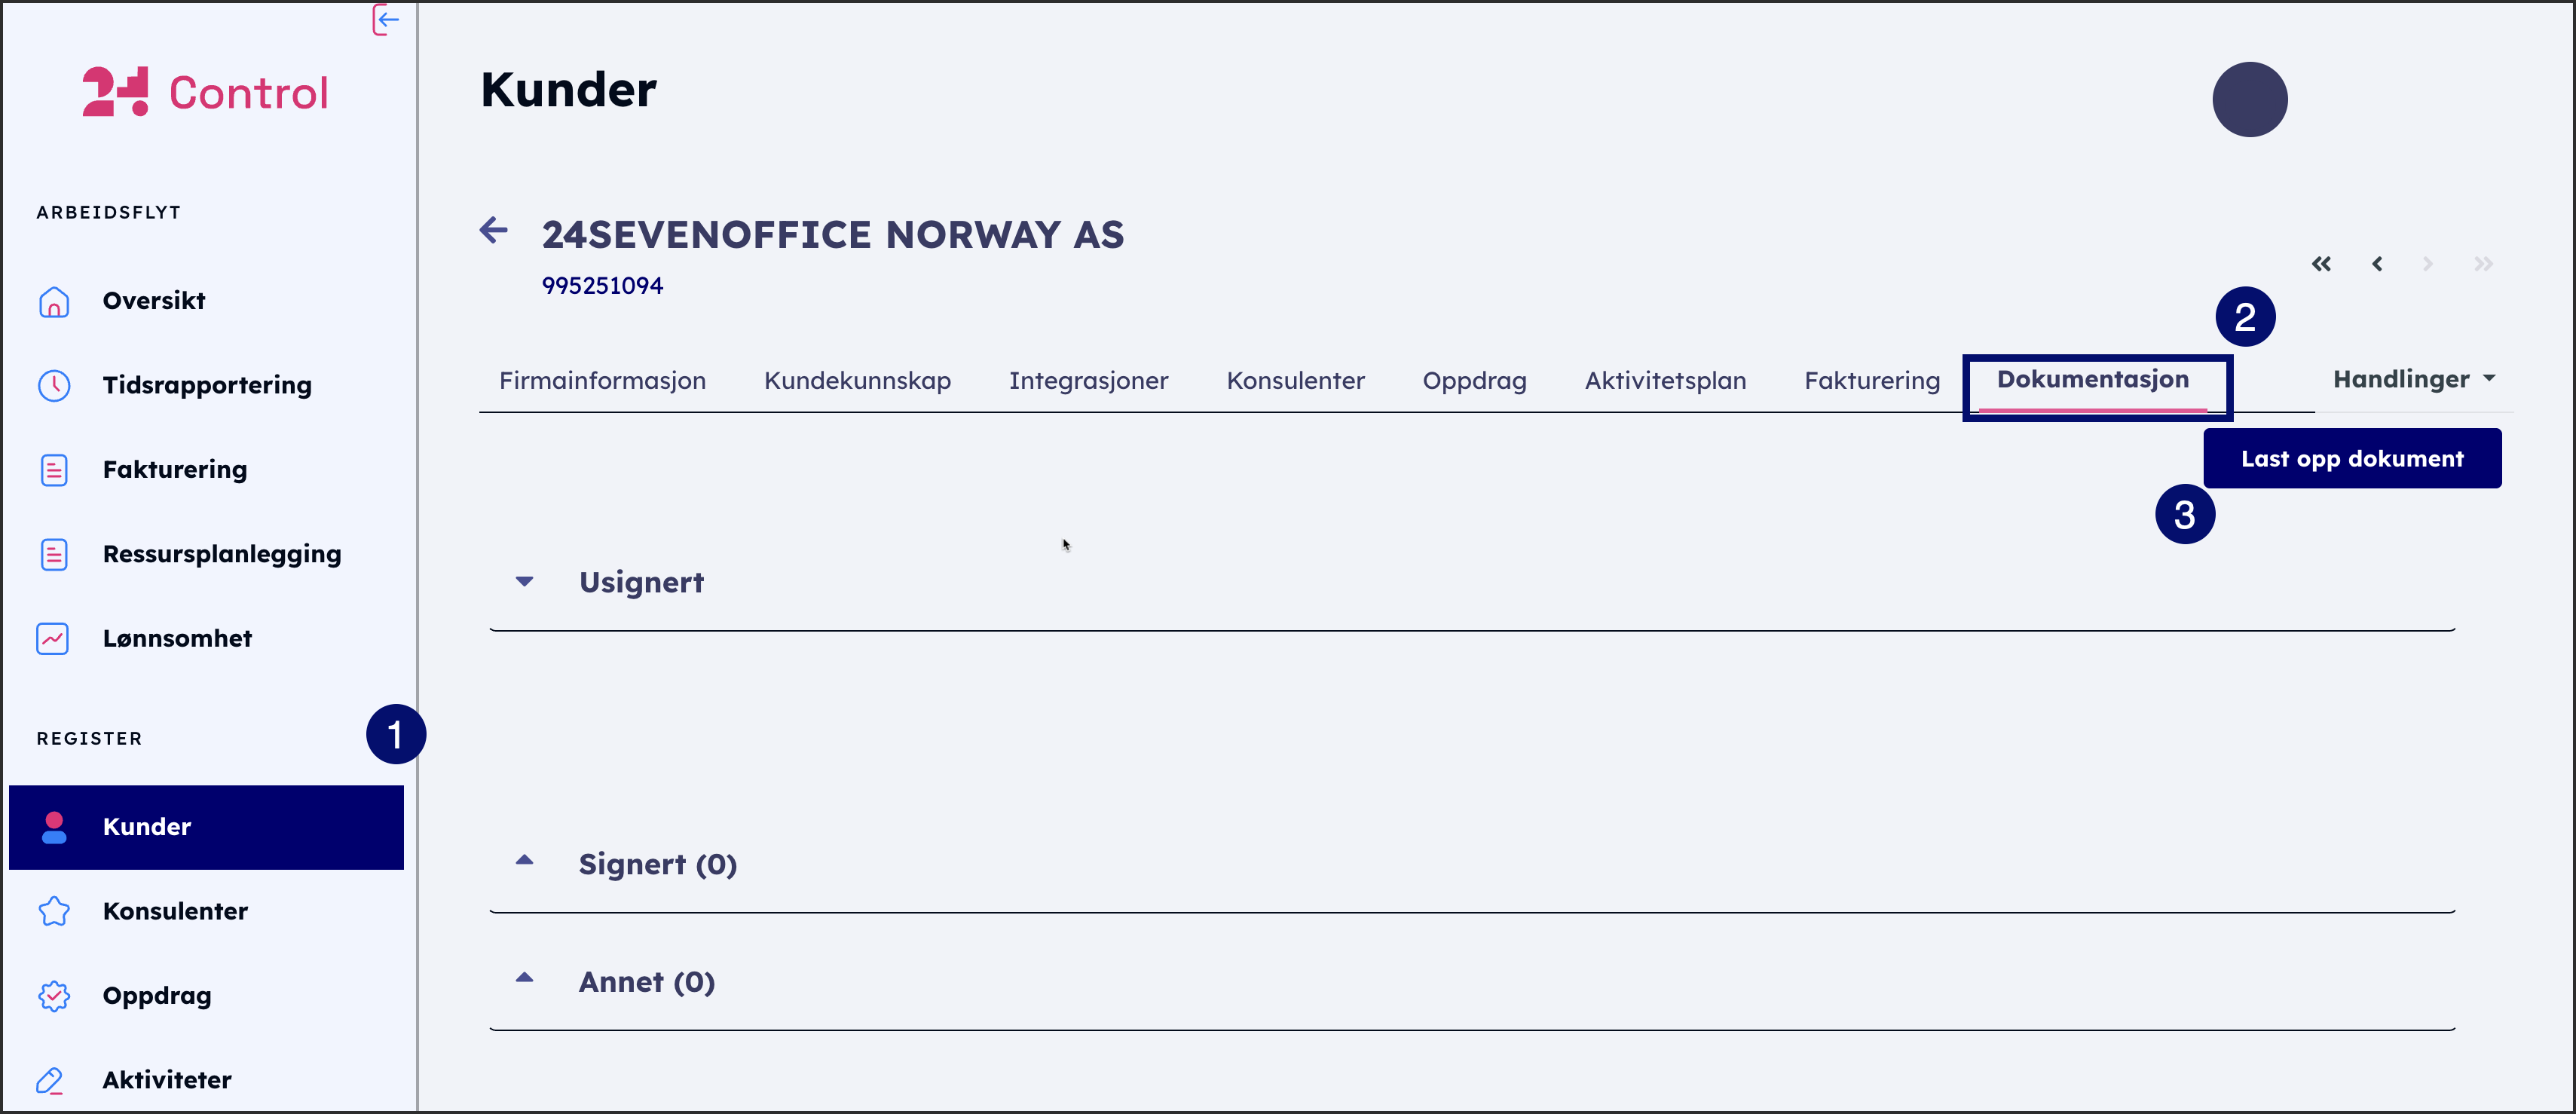Screen dimensions: 2576x1114
Task: Switch to the Firmainformasjon tab
Action: click(602, 381)
